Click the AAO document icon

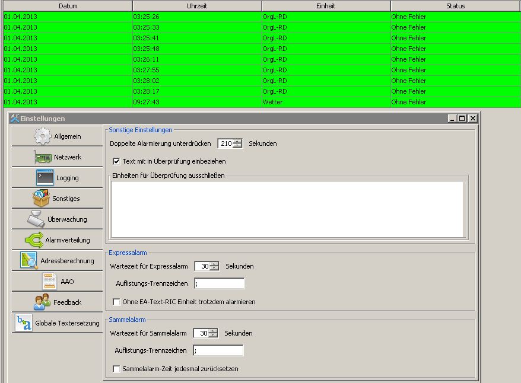coord(57,282)
